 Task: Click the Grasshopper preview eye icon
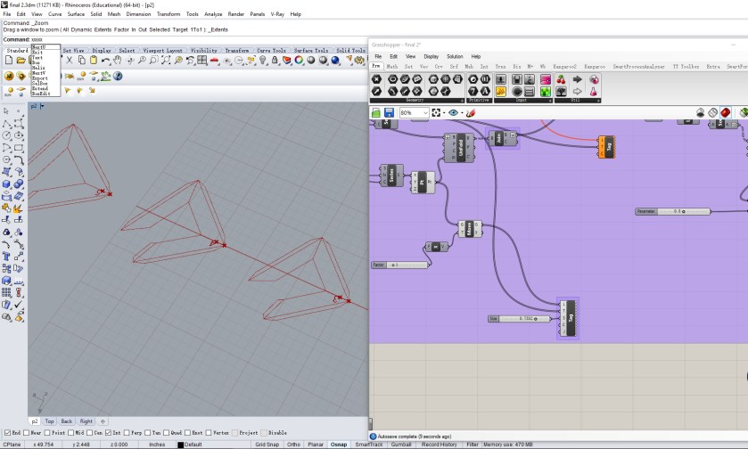point(453,113)
